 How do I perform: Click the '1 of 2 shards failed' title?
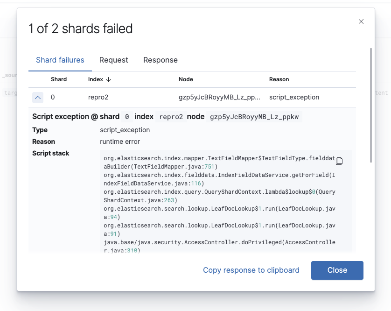click(80, 28)
